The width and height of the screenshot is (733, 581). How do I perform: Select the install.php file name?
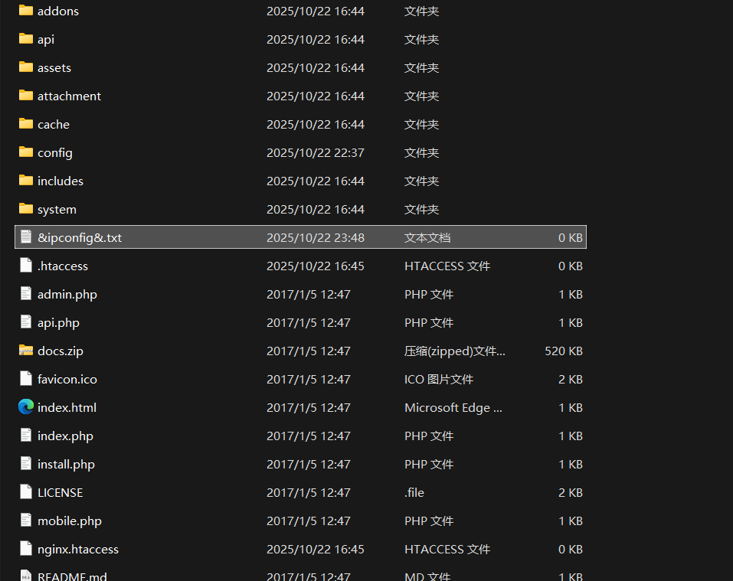tap(66, 465)
